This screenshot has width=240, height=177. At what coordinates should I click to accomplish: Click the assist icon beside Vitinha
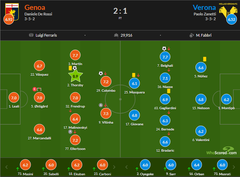pos(101,105)
